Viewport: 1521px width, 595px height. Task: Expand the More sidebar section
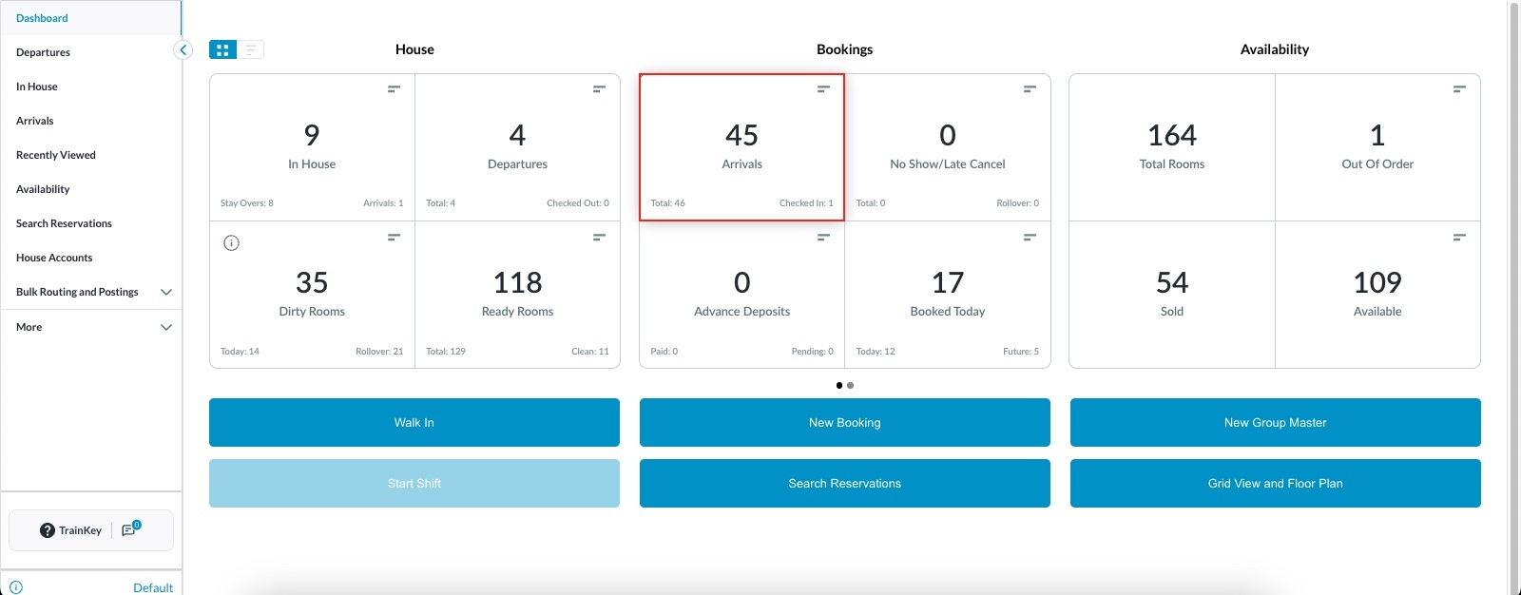166,328
